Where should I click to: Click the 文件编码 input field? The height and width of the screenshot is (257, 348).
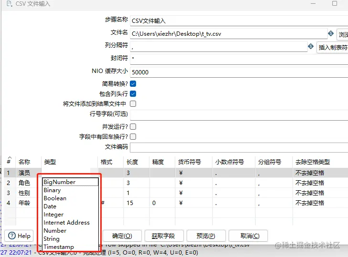pos(239,147)
